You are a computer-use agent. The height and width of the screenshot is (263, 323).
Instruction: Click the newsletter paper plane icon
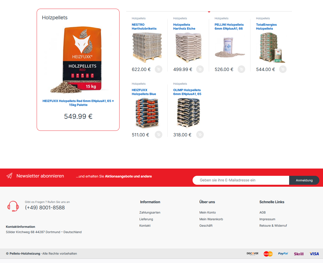pos(9,176)
